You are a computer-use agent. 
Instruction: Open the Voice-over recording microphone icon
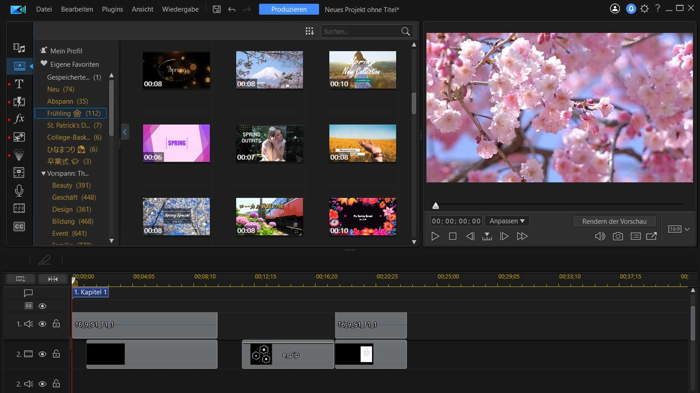click(19, 190)
